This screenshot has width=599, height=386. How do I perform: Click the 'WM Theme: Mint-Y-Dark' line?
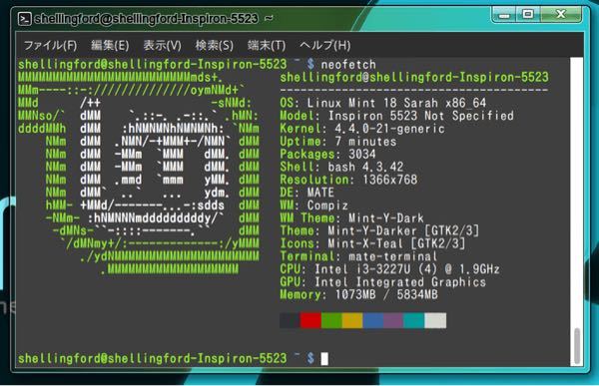(351, 218)
